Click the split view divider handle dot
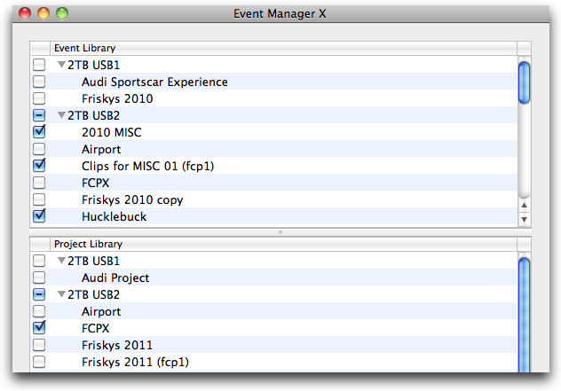 click(280, 232)
